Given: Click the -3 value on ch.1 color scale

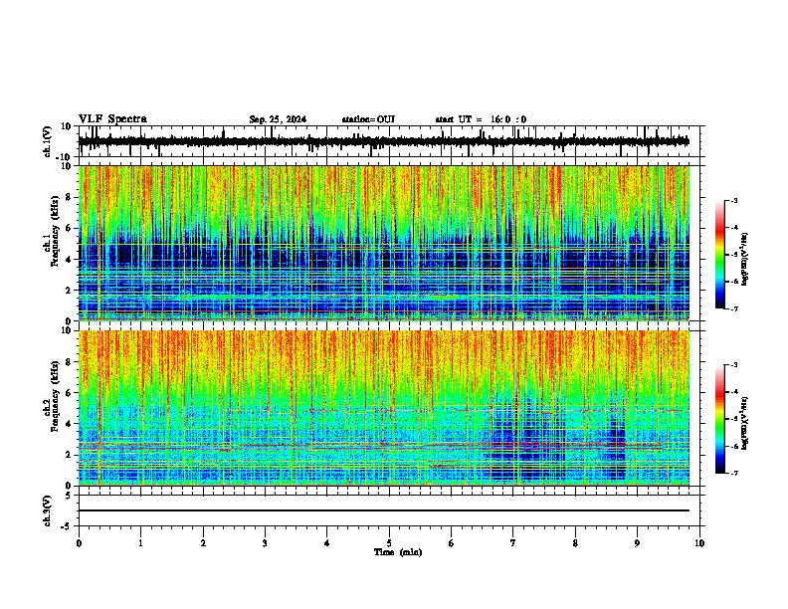Looking at the screenshot, I should click(734, 201).
